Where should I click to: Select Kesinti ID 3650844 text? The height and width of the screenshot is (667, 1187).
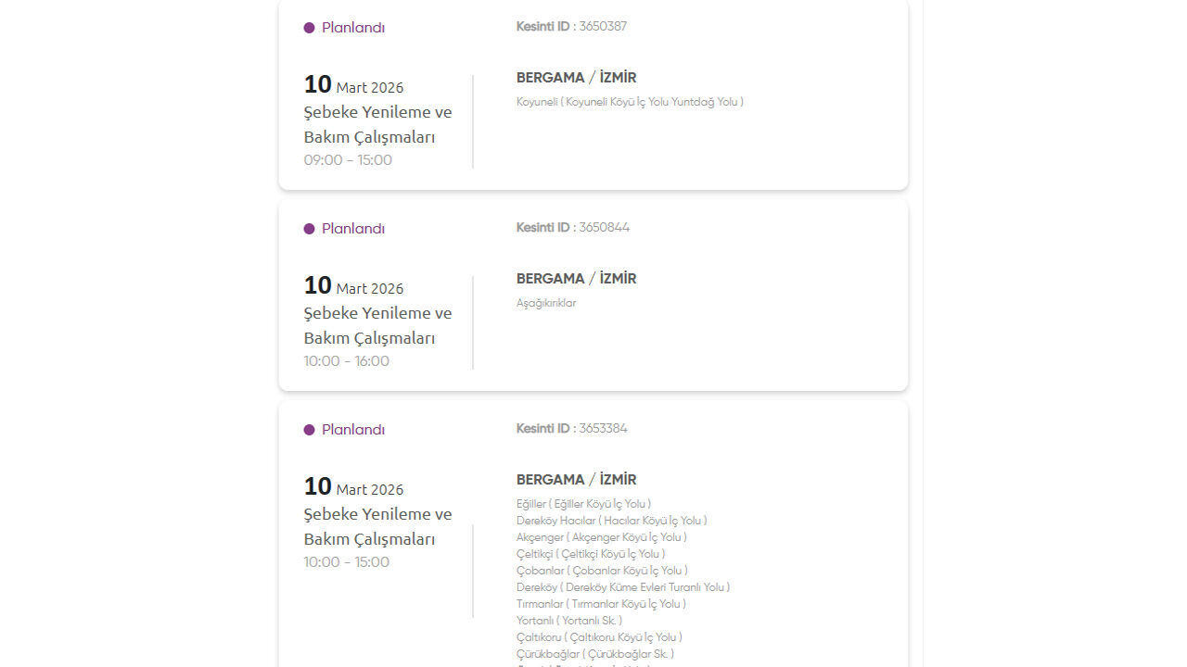tap(572, 227)
